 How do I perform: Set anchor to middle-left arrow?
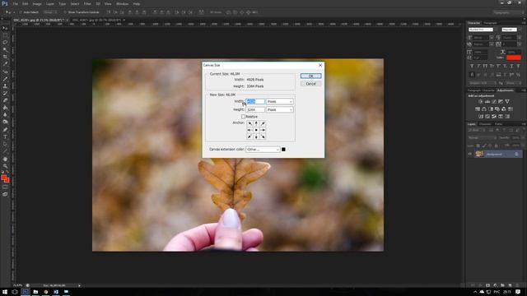coord(250,130)
